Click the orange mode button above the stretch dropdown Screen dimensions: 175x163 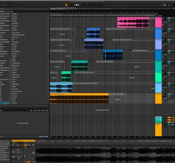26,145
